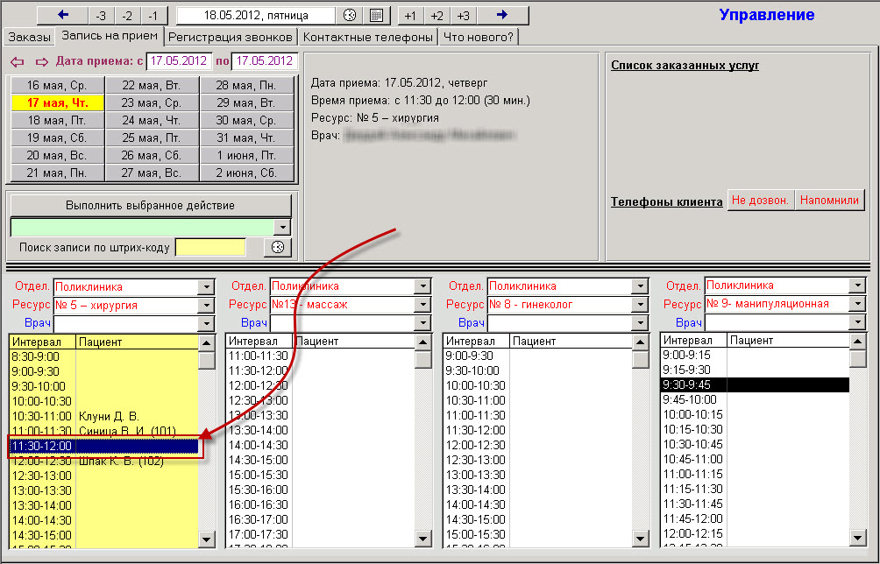
Task: Expand Врач dropdown in the гинеколог column
Action: pos(640,323)
